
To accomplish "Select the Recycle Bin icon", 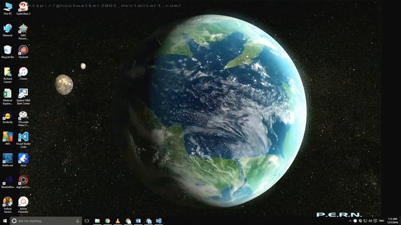I will [x=8, y=52].
